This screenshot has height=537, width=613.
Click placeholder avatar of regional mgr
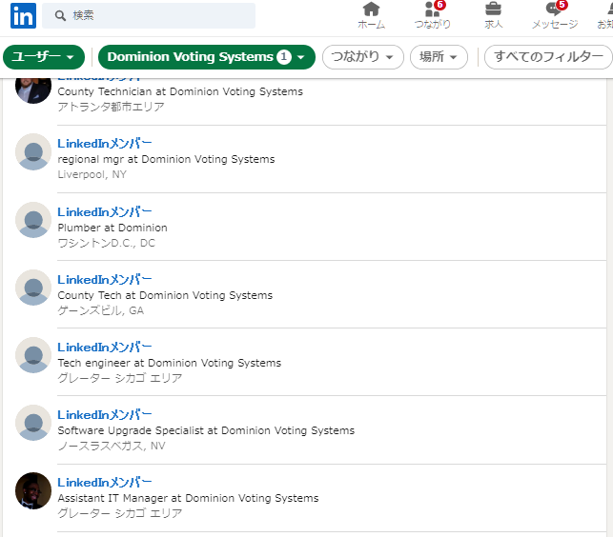point(33,151)
